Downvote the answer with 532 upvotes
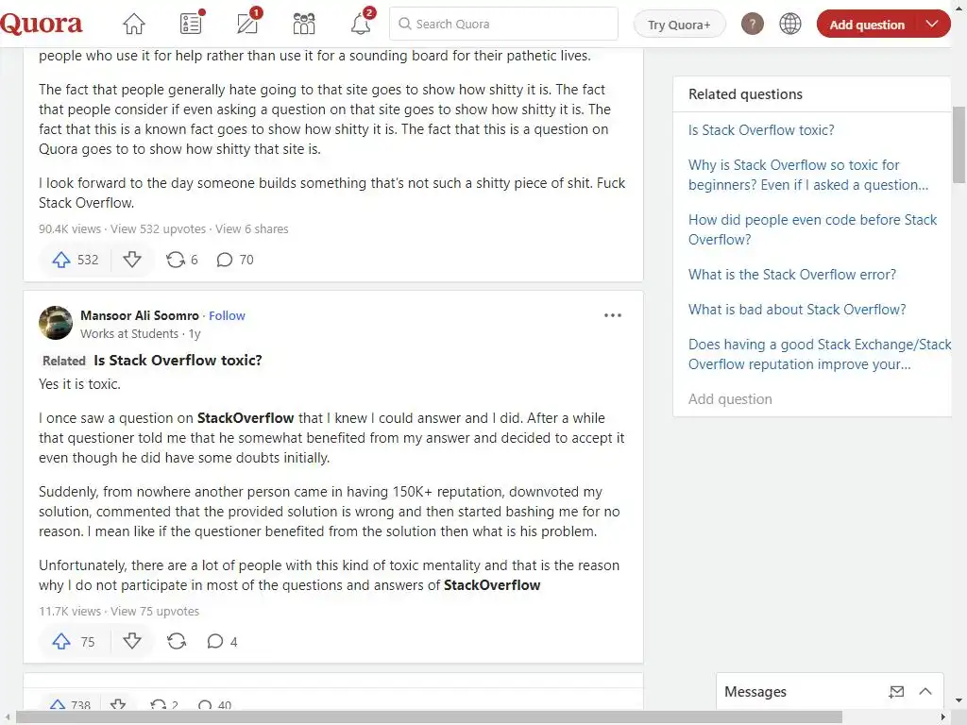 pyautogui.click(x=132, y=260)
